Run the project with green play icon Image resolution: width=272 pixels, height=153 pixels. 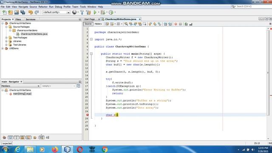[95, 12]
